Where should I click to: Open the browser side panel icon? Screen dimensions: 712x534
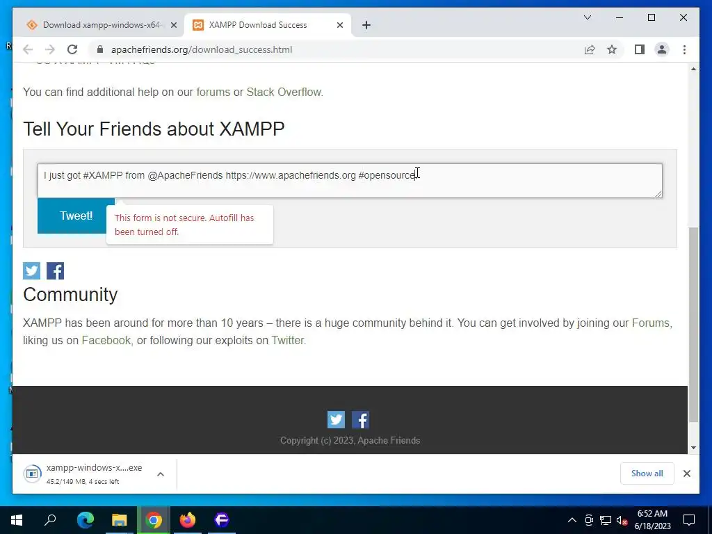pyautogui.click(x=640, y=49)
